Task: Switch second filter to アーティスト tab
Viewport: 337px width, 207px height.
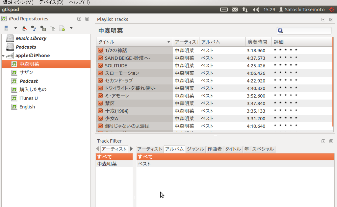Action: point(150,149)
